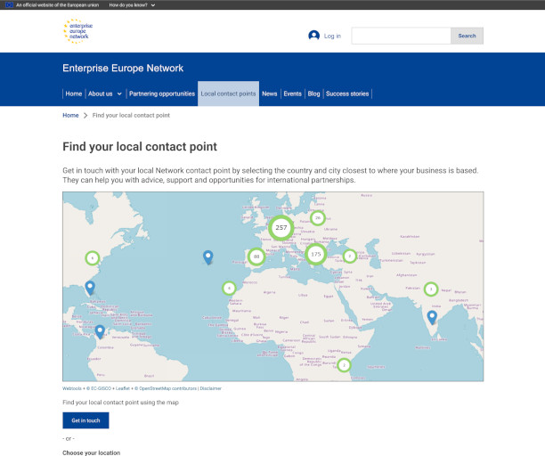545x456 pixels.
Task: Click the Home breadcrumb link
Action: pos(70,115)
